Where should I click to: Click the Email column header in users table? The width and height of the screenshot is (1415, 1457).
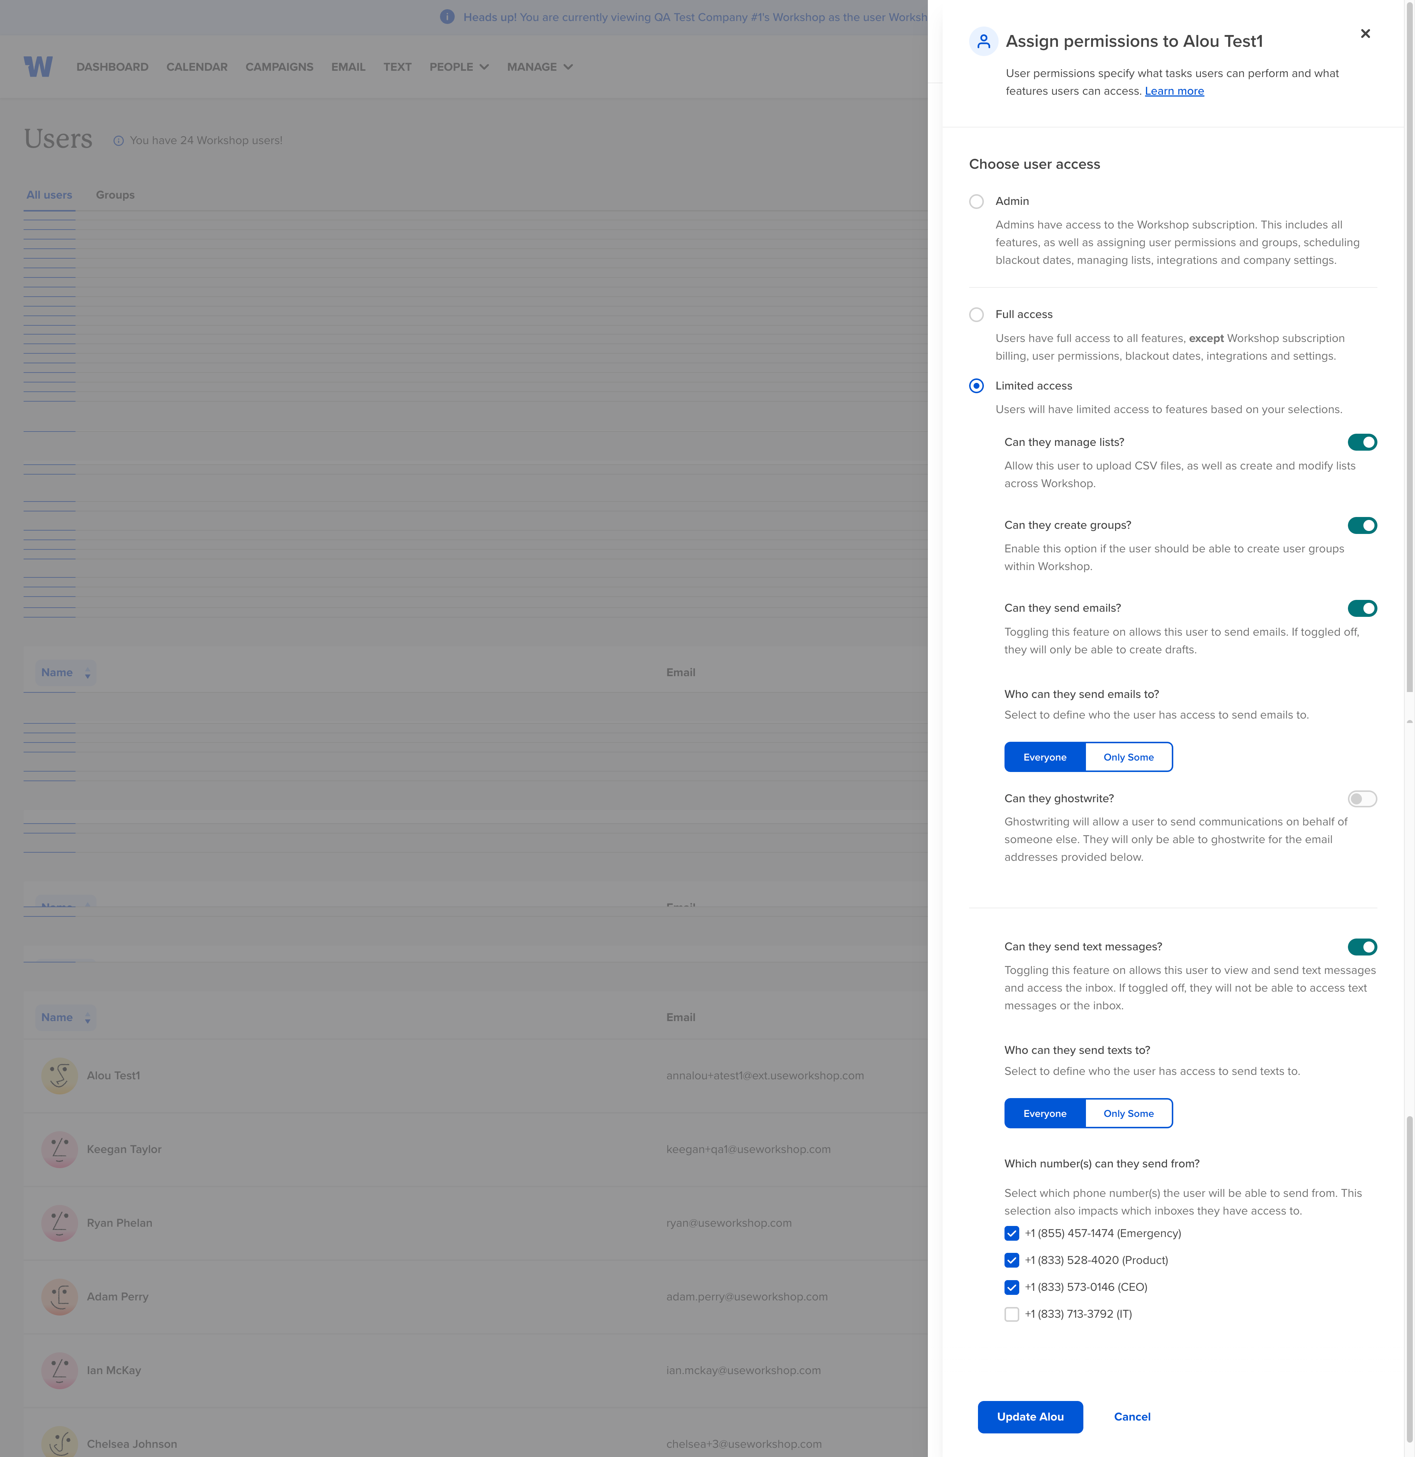click(x=680, y=1018)
